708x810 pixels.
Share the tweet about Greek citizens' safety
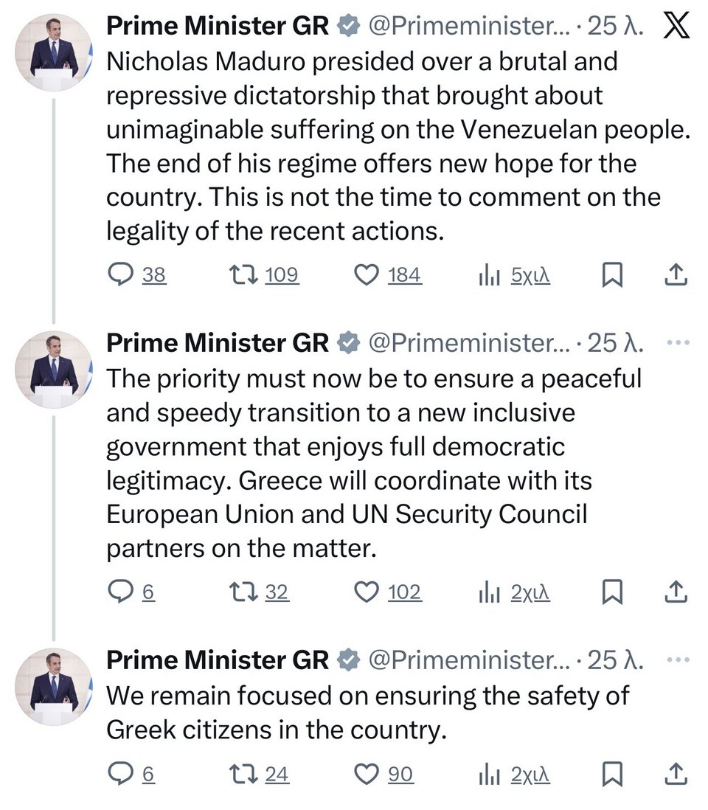(676, 774)
